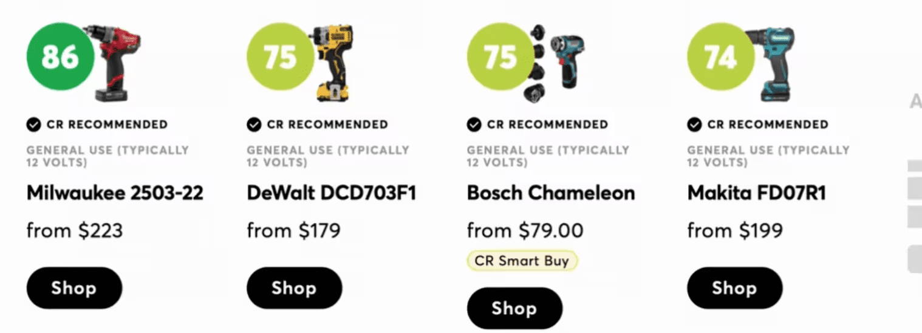
Task: Click CR Recommended checkmark icon for Makita
Action: [694, 125]
